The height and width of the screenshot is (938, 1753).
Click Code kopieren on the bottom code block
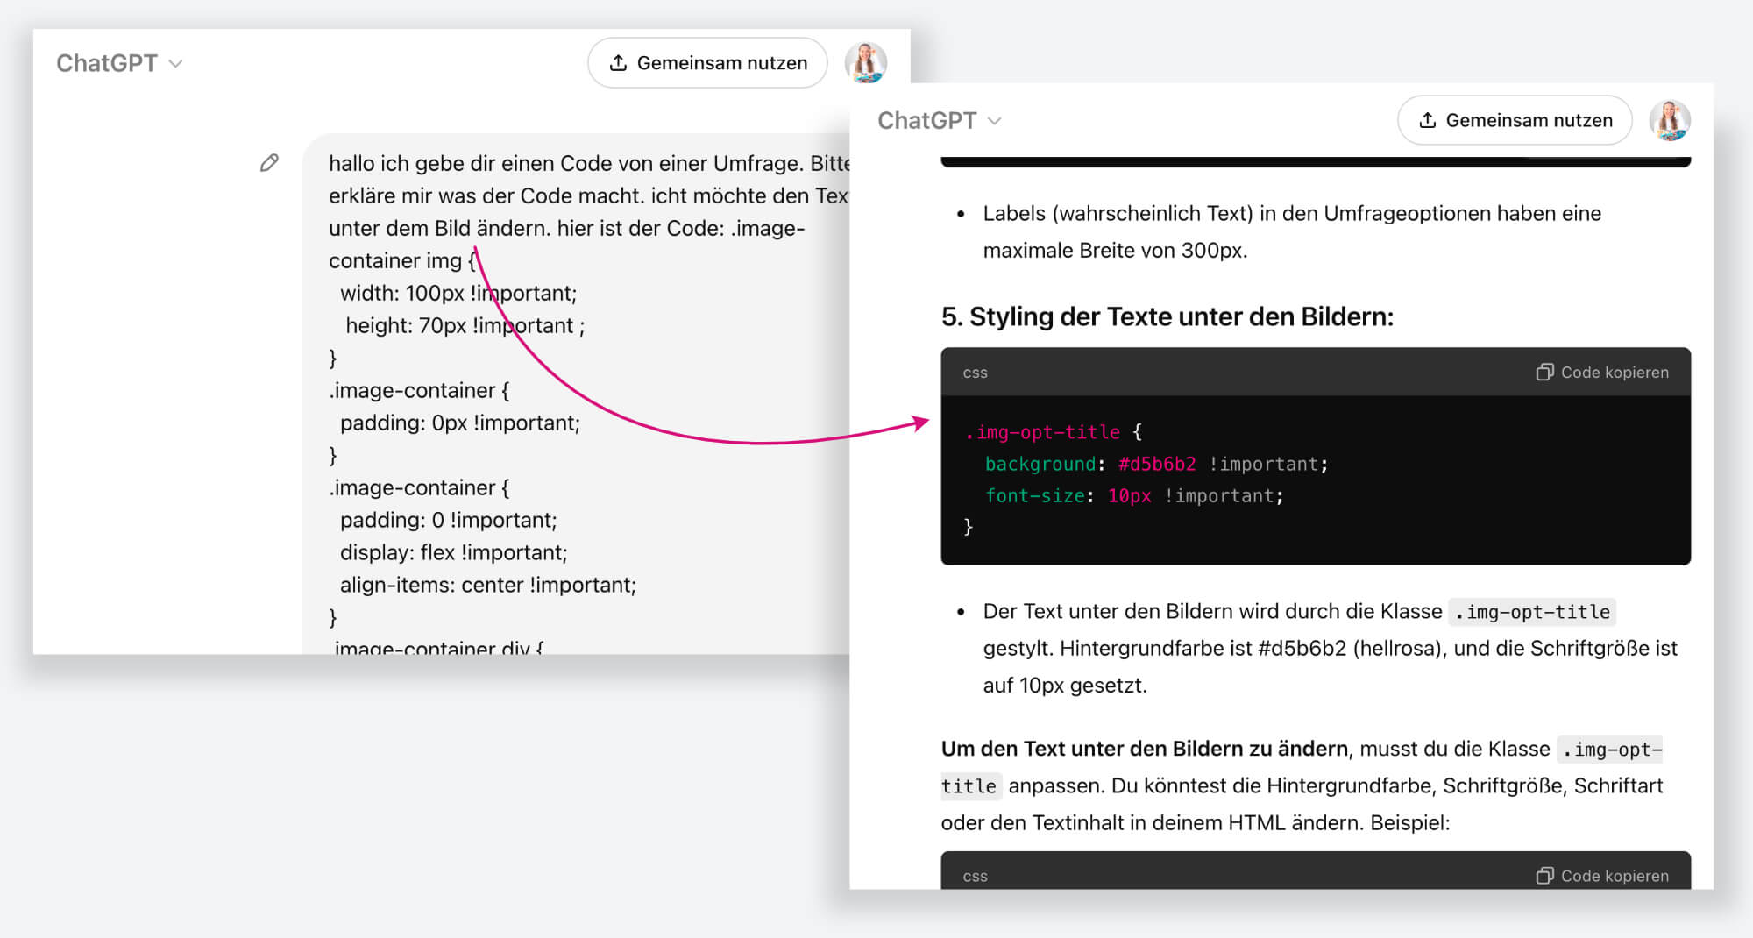[1602, 876]
